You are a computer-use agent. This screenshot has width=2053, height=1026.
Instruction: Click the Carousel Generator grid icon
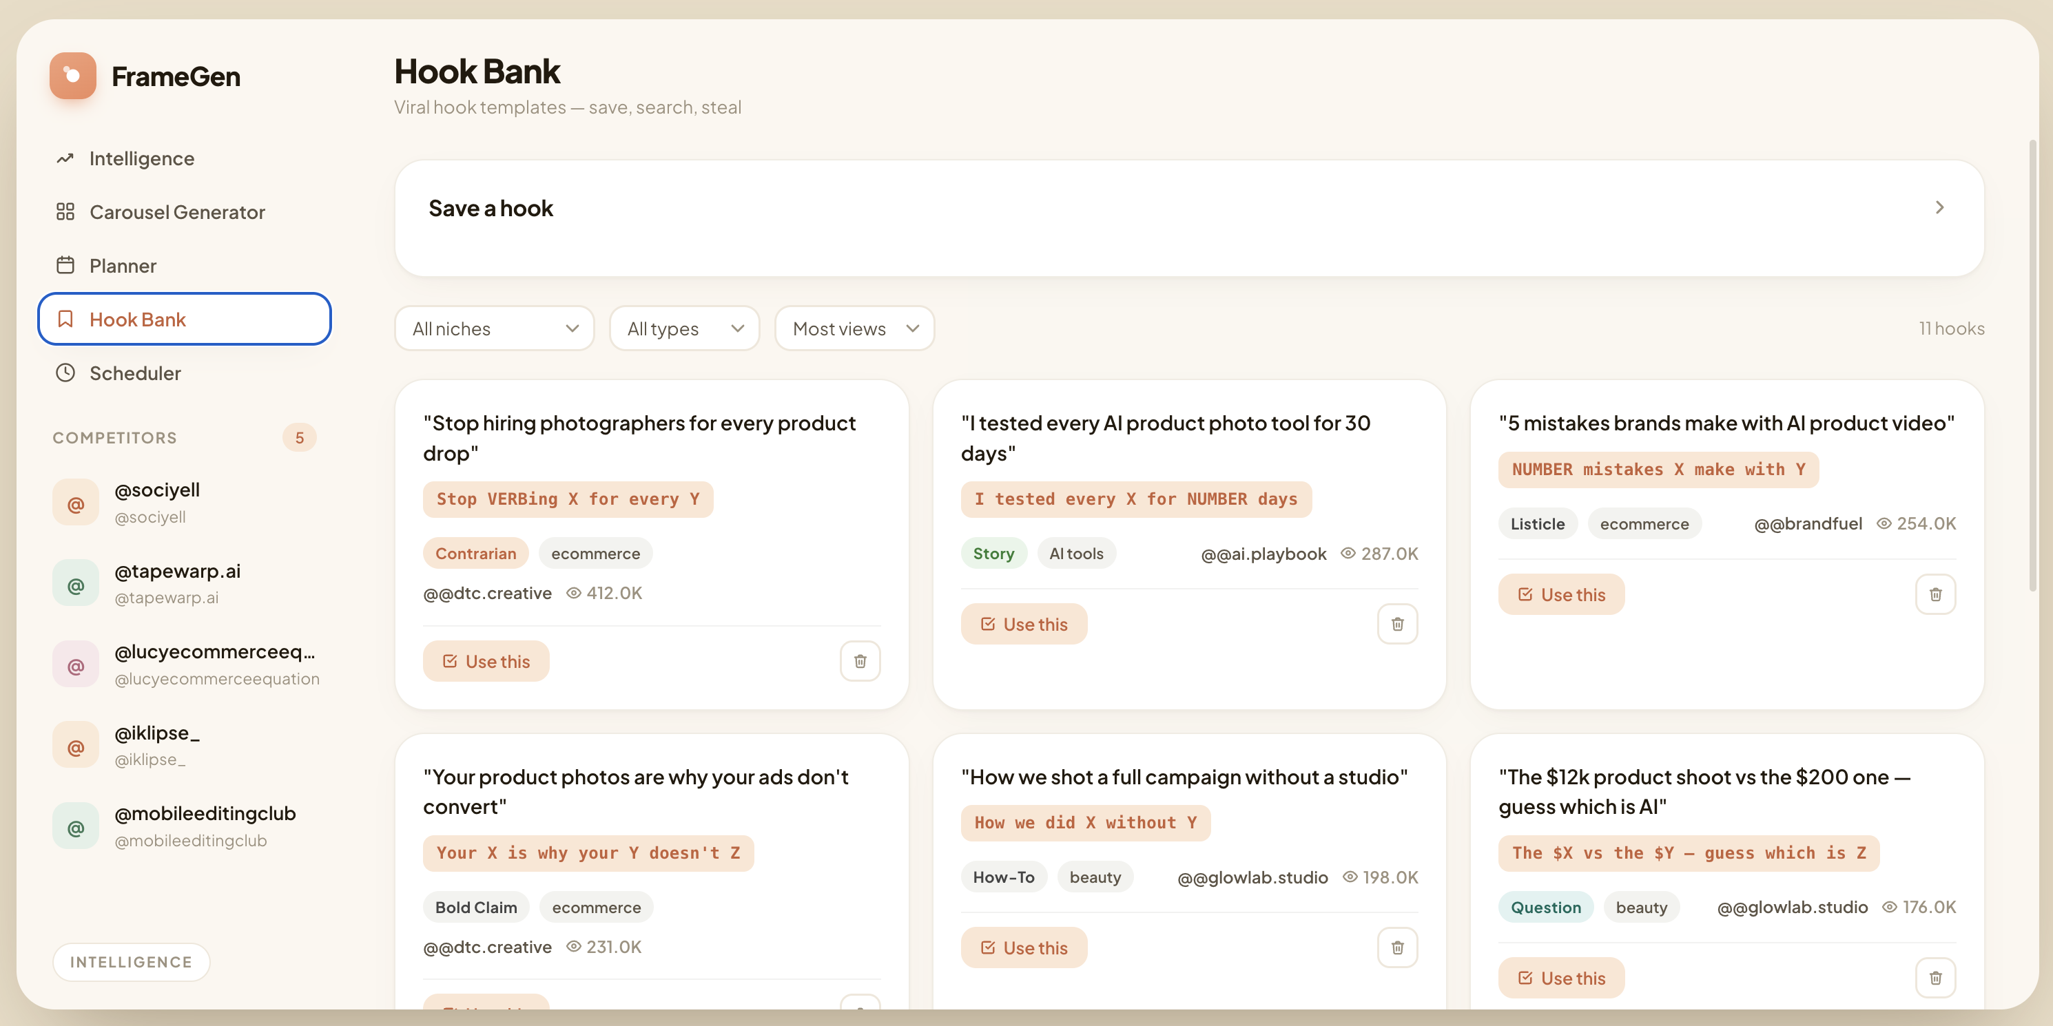(x=65, y=212)
